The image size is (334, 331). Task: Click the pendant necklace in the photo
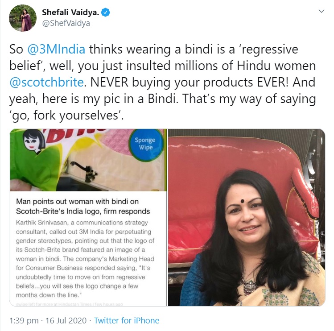251,286
